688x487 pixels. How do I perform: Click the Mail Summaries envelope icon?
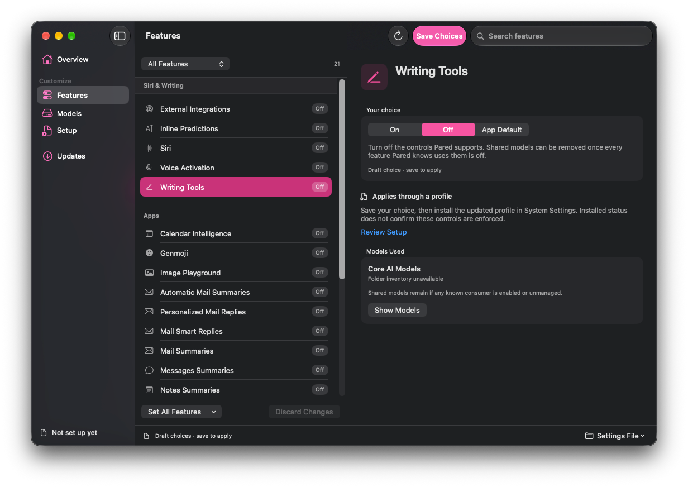pyautogui.click(x=149, y=351)
